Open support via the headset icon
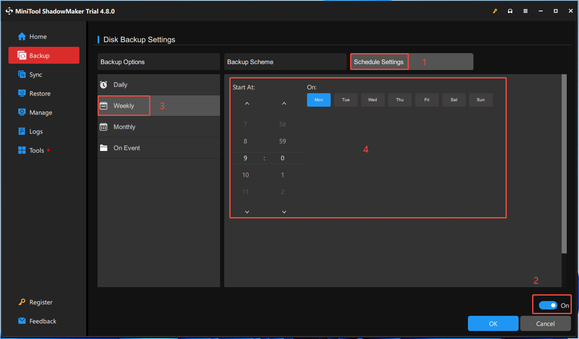Screen dimensions: 579x339 [x=510, y=11]
